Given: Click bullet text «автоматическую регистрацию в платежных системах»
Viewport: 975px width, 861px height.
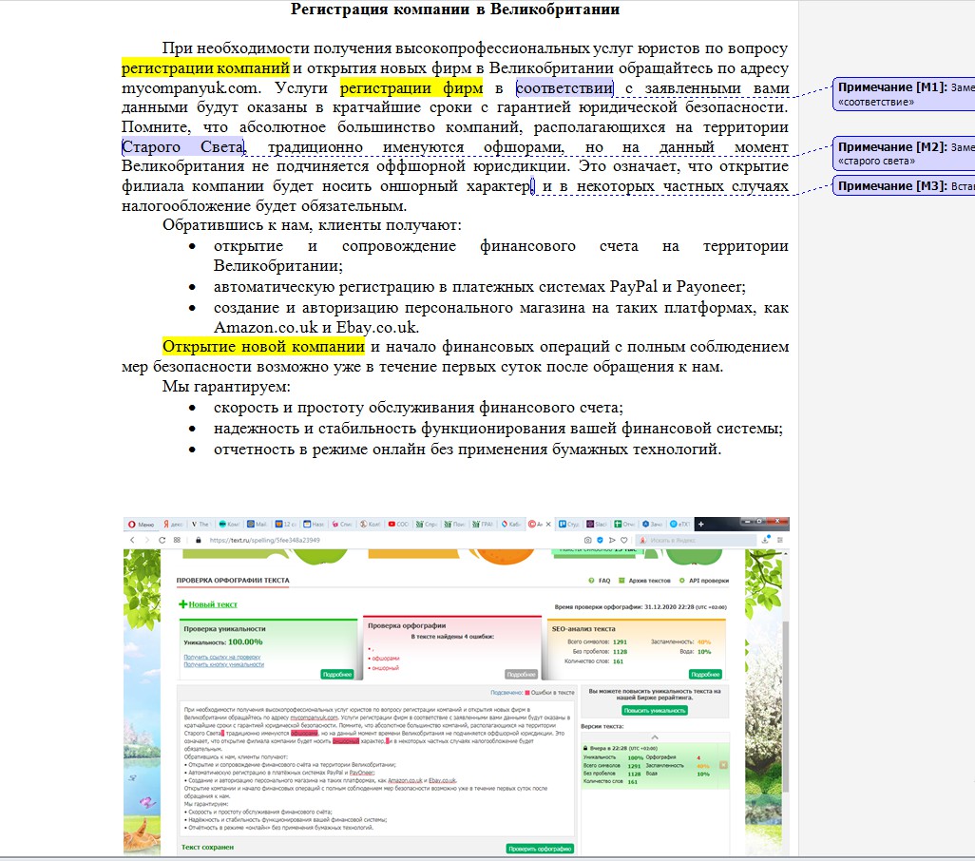Looking at the screenshot, I should coord(410,287).
